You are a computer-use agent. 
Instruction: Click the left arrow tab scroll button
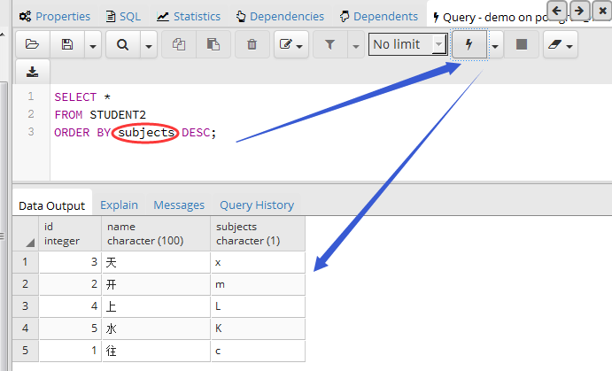click(557, 11)
